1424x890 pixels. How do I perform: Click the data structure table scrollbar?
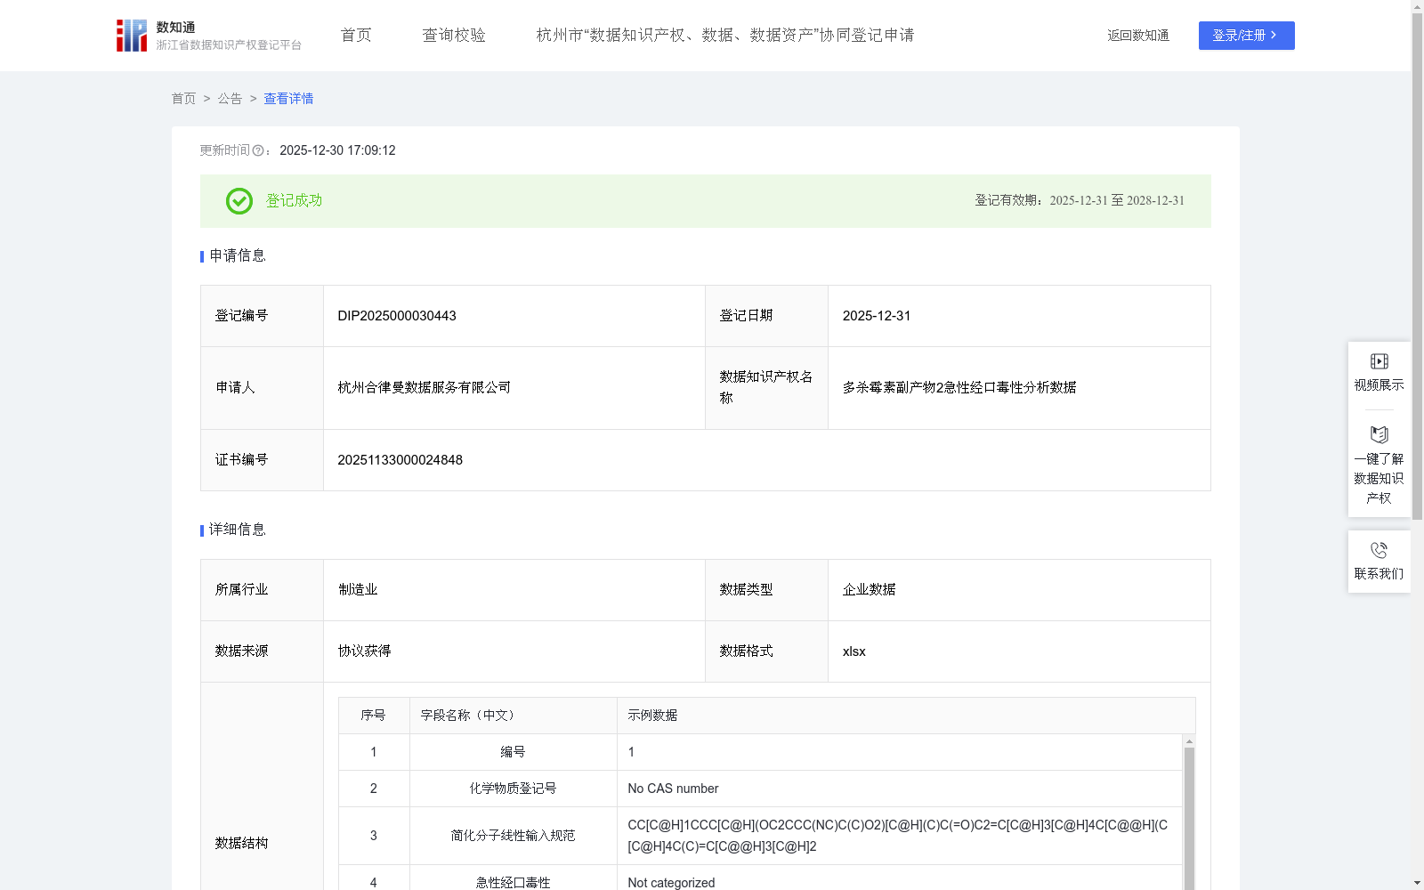(x=1189, y=819)
